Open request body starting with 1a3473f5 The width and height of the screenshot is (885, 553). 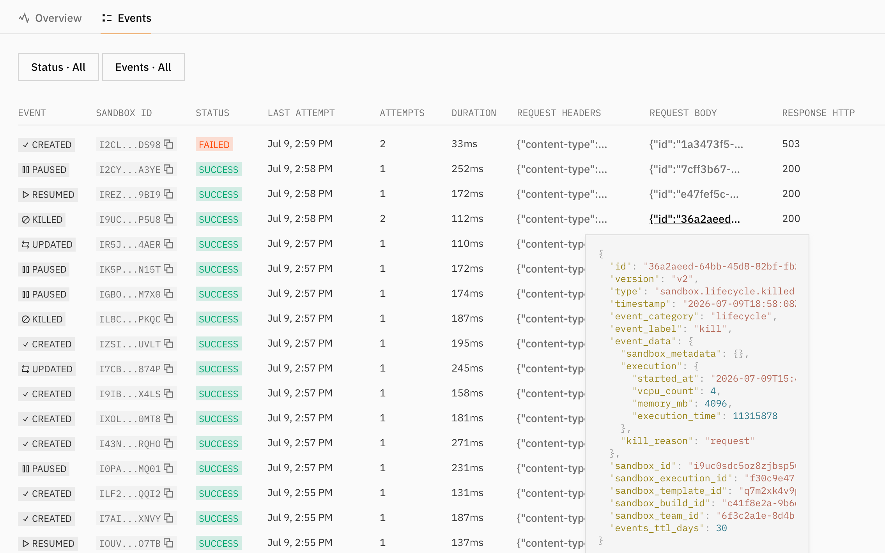(x=696, y=144)
